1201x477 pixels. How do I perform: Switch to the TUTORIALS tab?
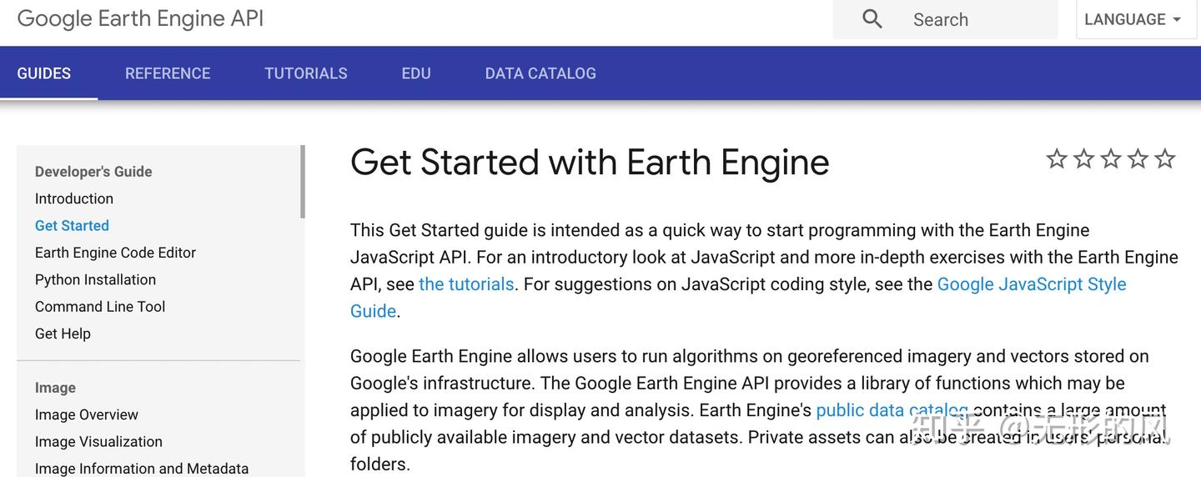point(306,73)
